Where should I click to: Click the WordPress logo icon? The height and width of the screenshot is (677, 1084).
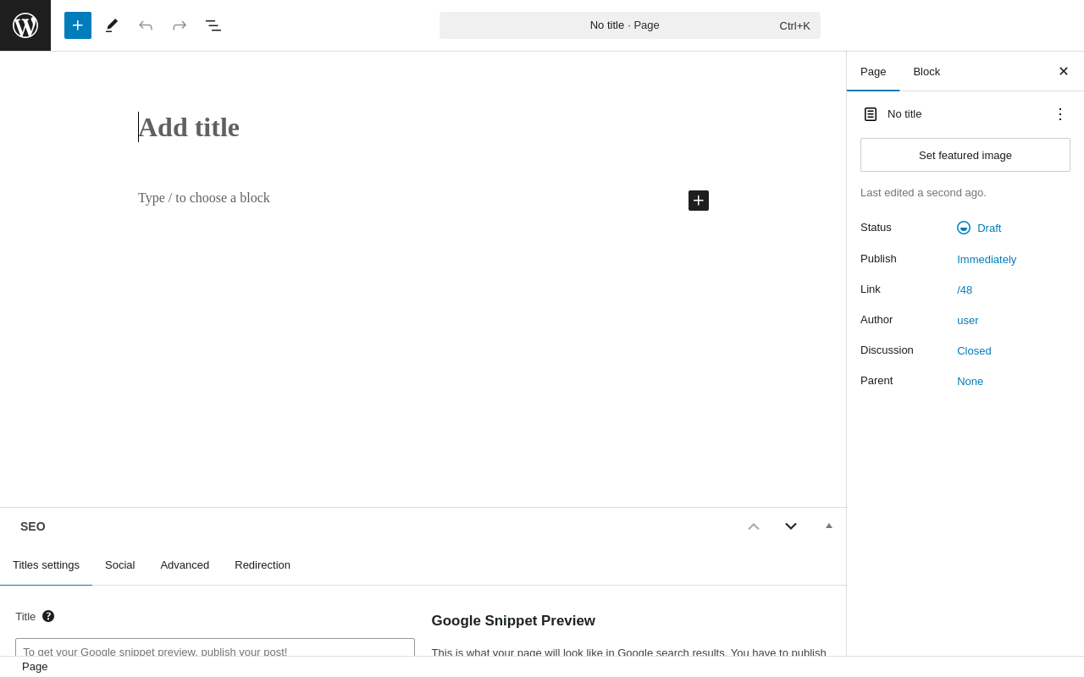pyautogui.click(x=25, y=25)
